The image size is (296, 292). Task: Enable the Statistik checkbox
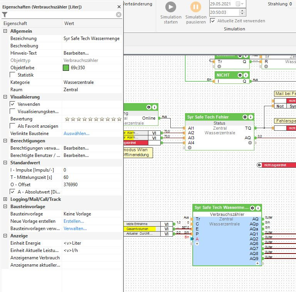(13, 75)
